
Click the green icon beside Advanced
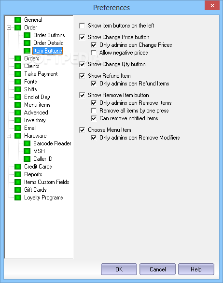coord(18,113)
